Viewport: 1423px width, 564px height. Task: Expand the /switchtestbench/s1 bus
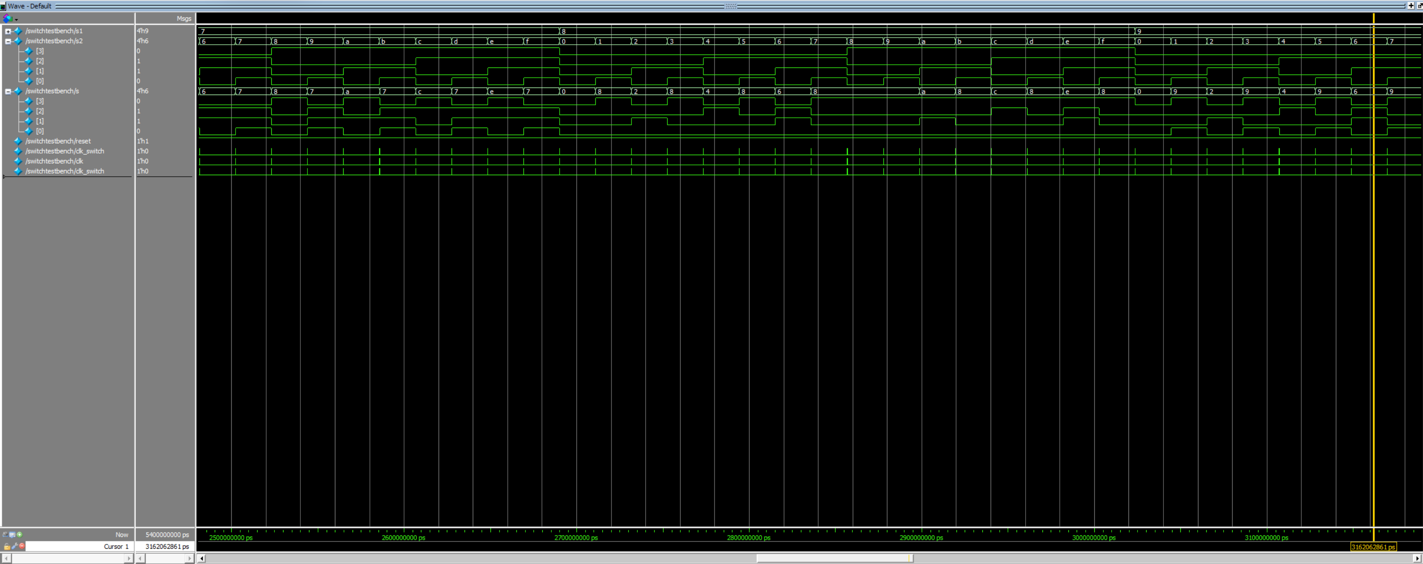(x=8, y=31)
